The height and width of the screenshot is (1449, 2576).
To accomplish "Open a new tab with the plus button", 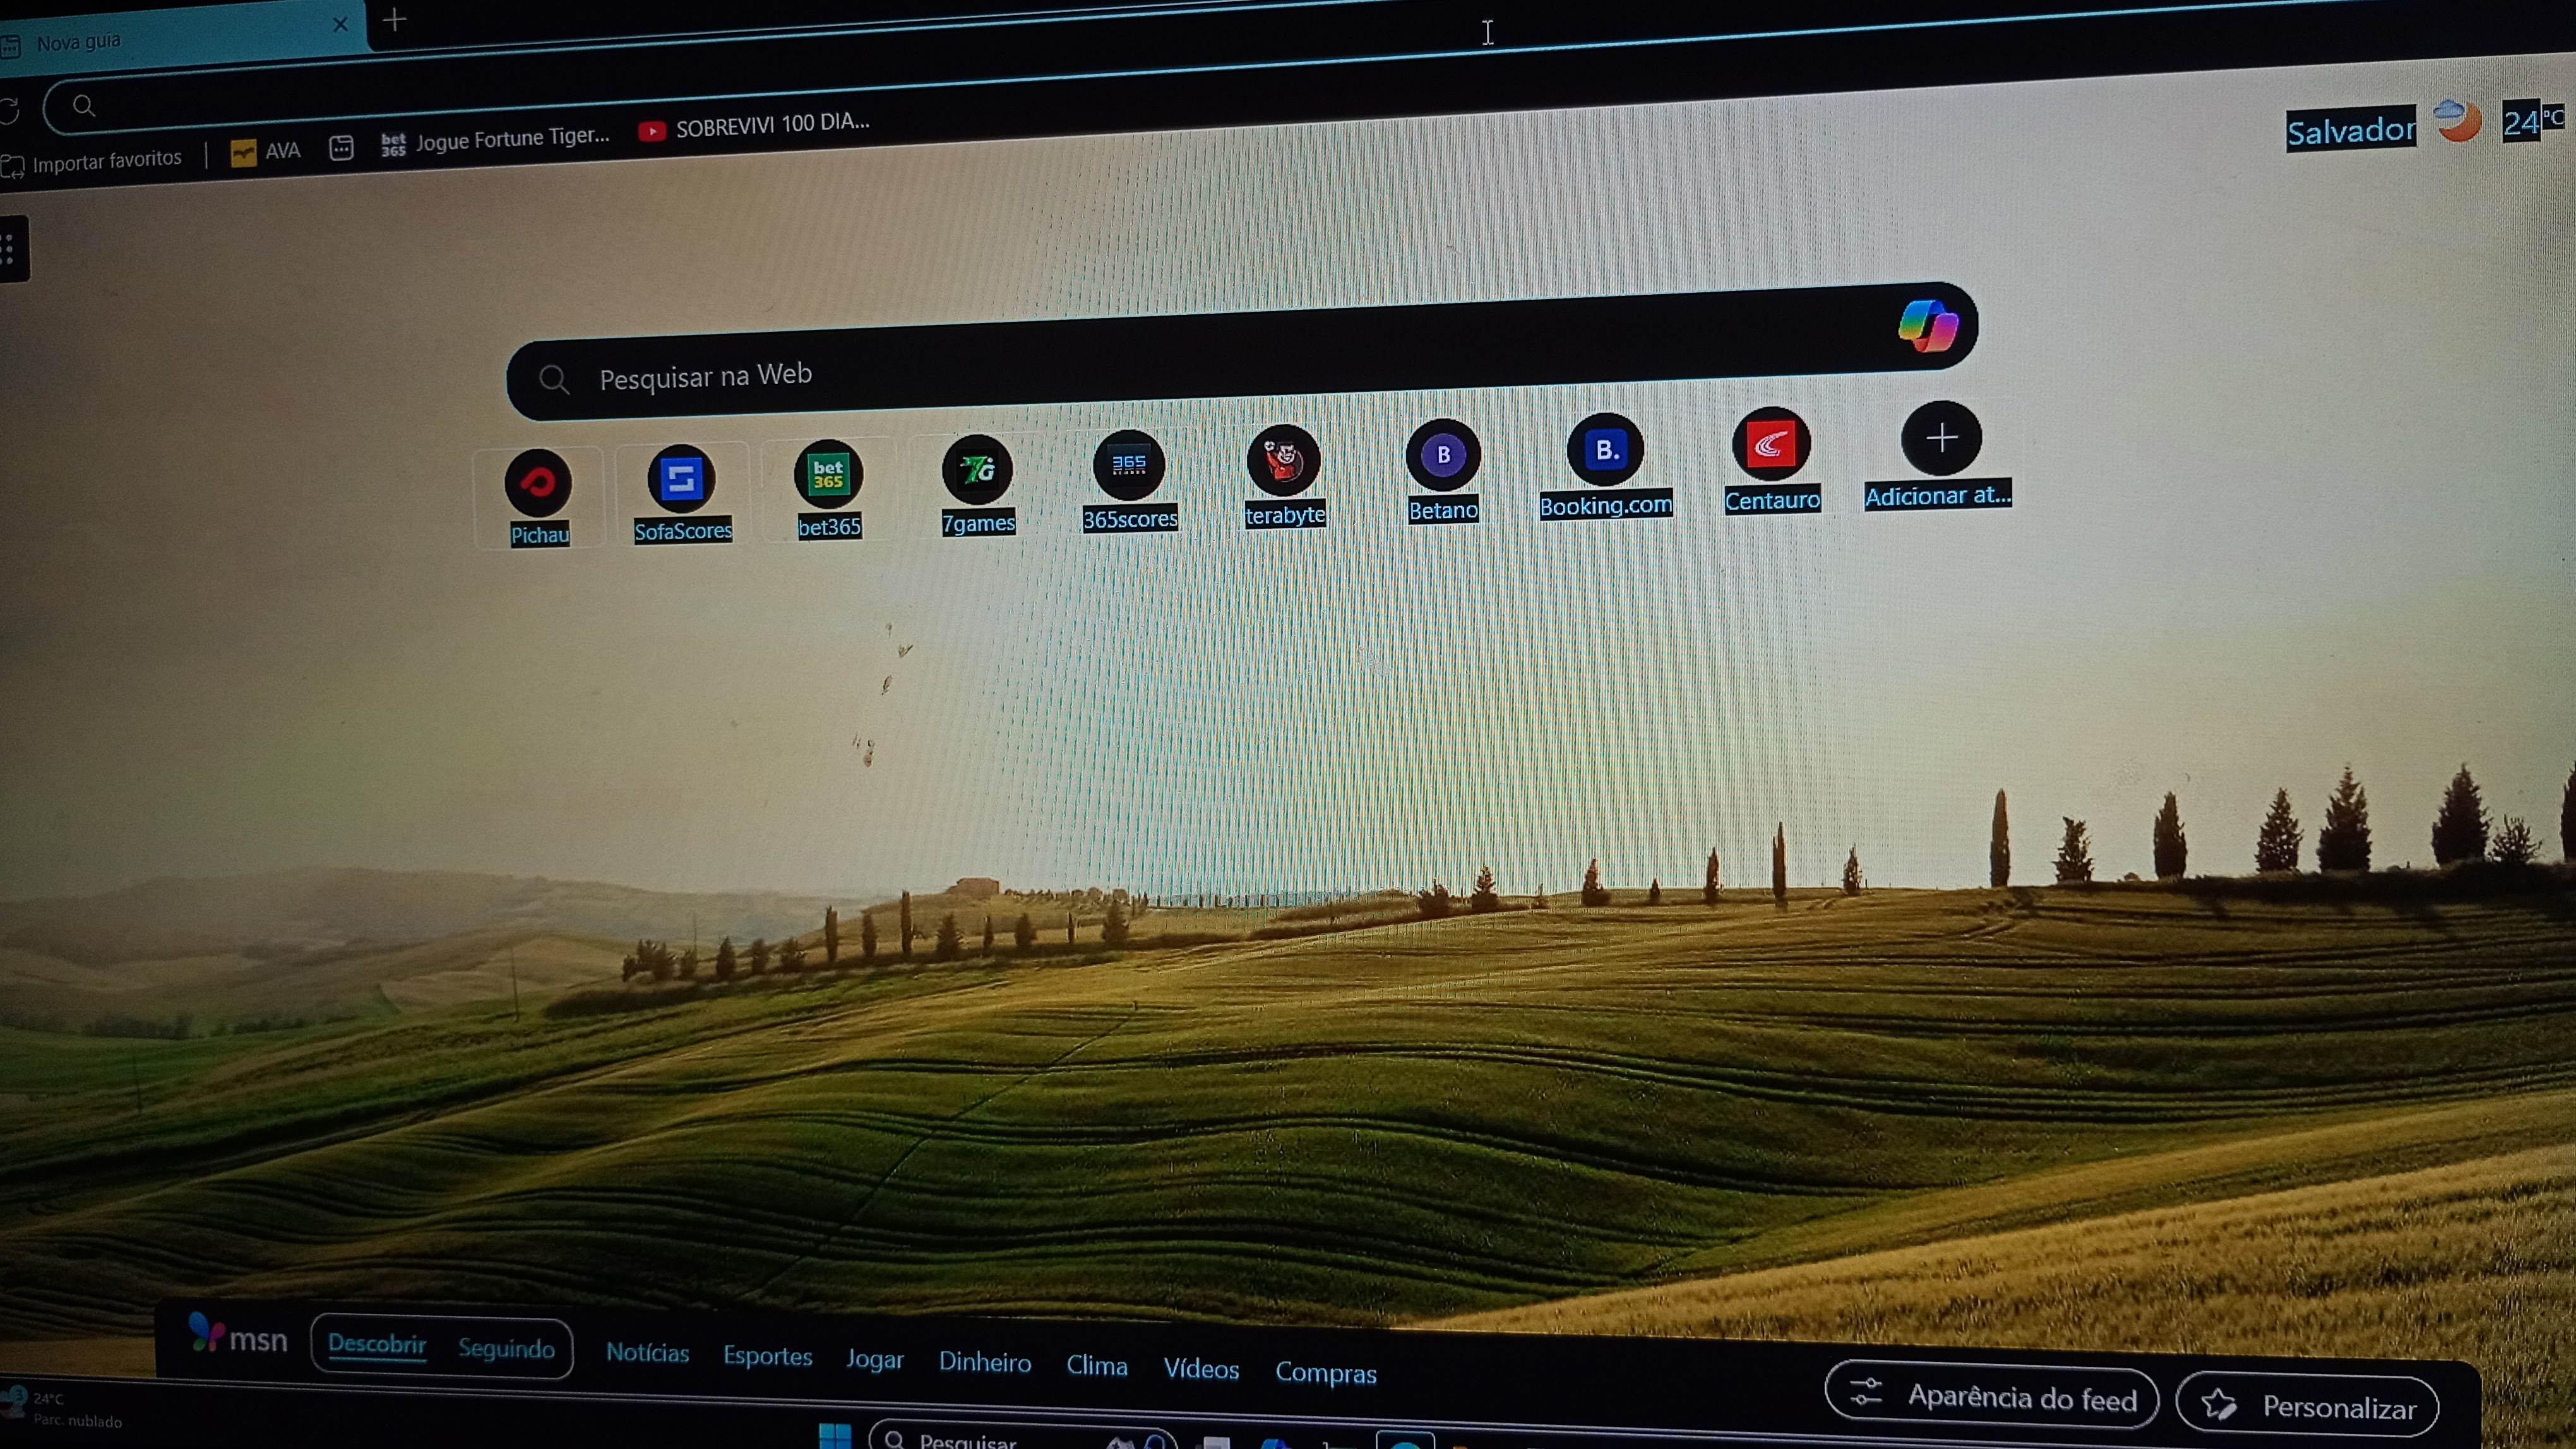I will 395,19.
